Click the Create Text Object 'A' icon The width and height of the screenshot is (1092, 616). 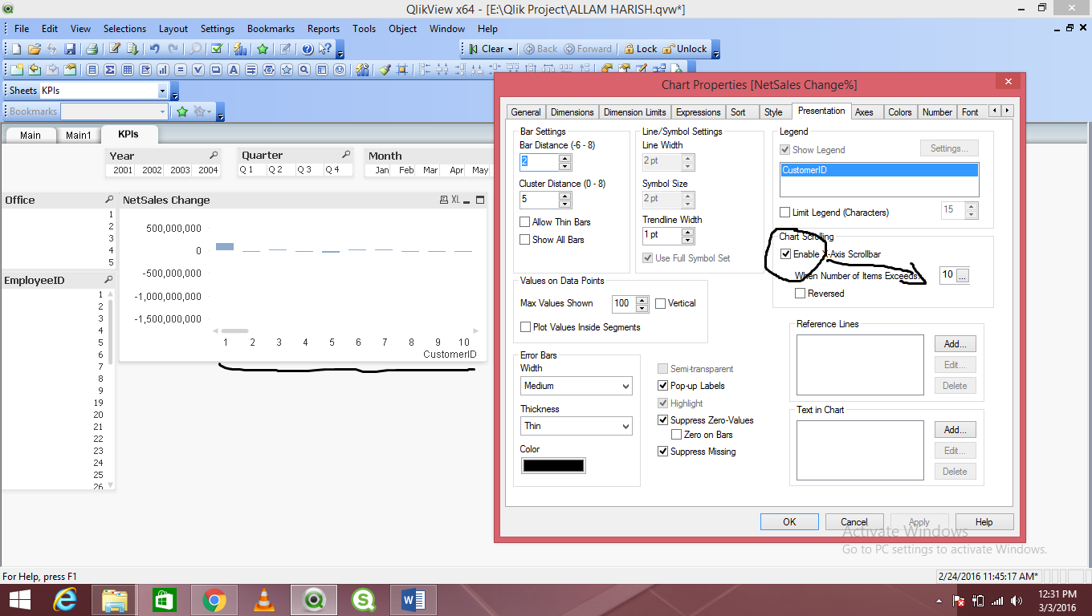click(233, 70)
